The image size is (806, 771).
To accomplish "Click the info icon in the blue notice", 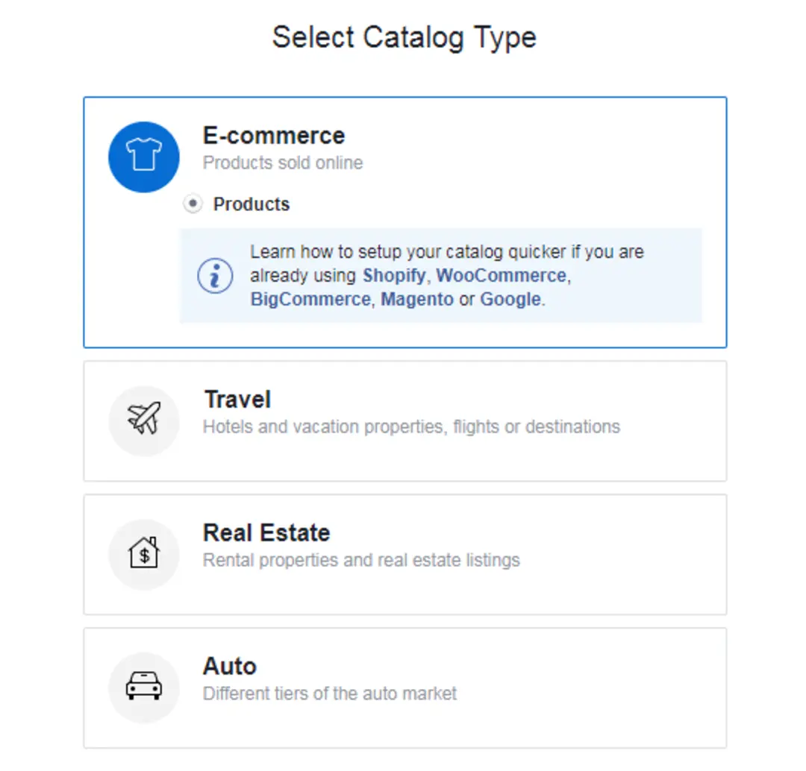I will point(216,276).
